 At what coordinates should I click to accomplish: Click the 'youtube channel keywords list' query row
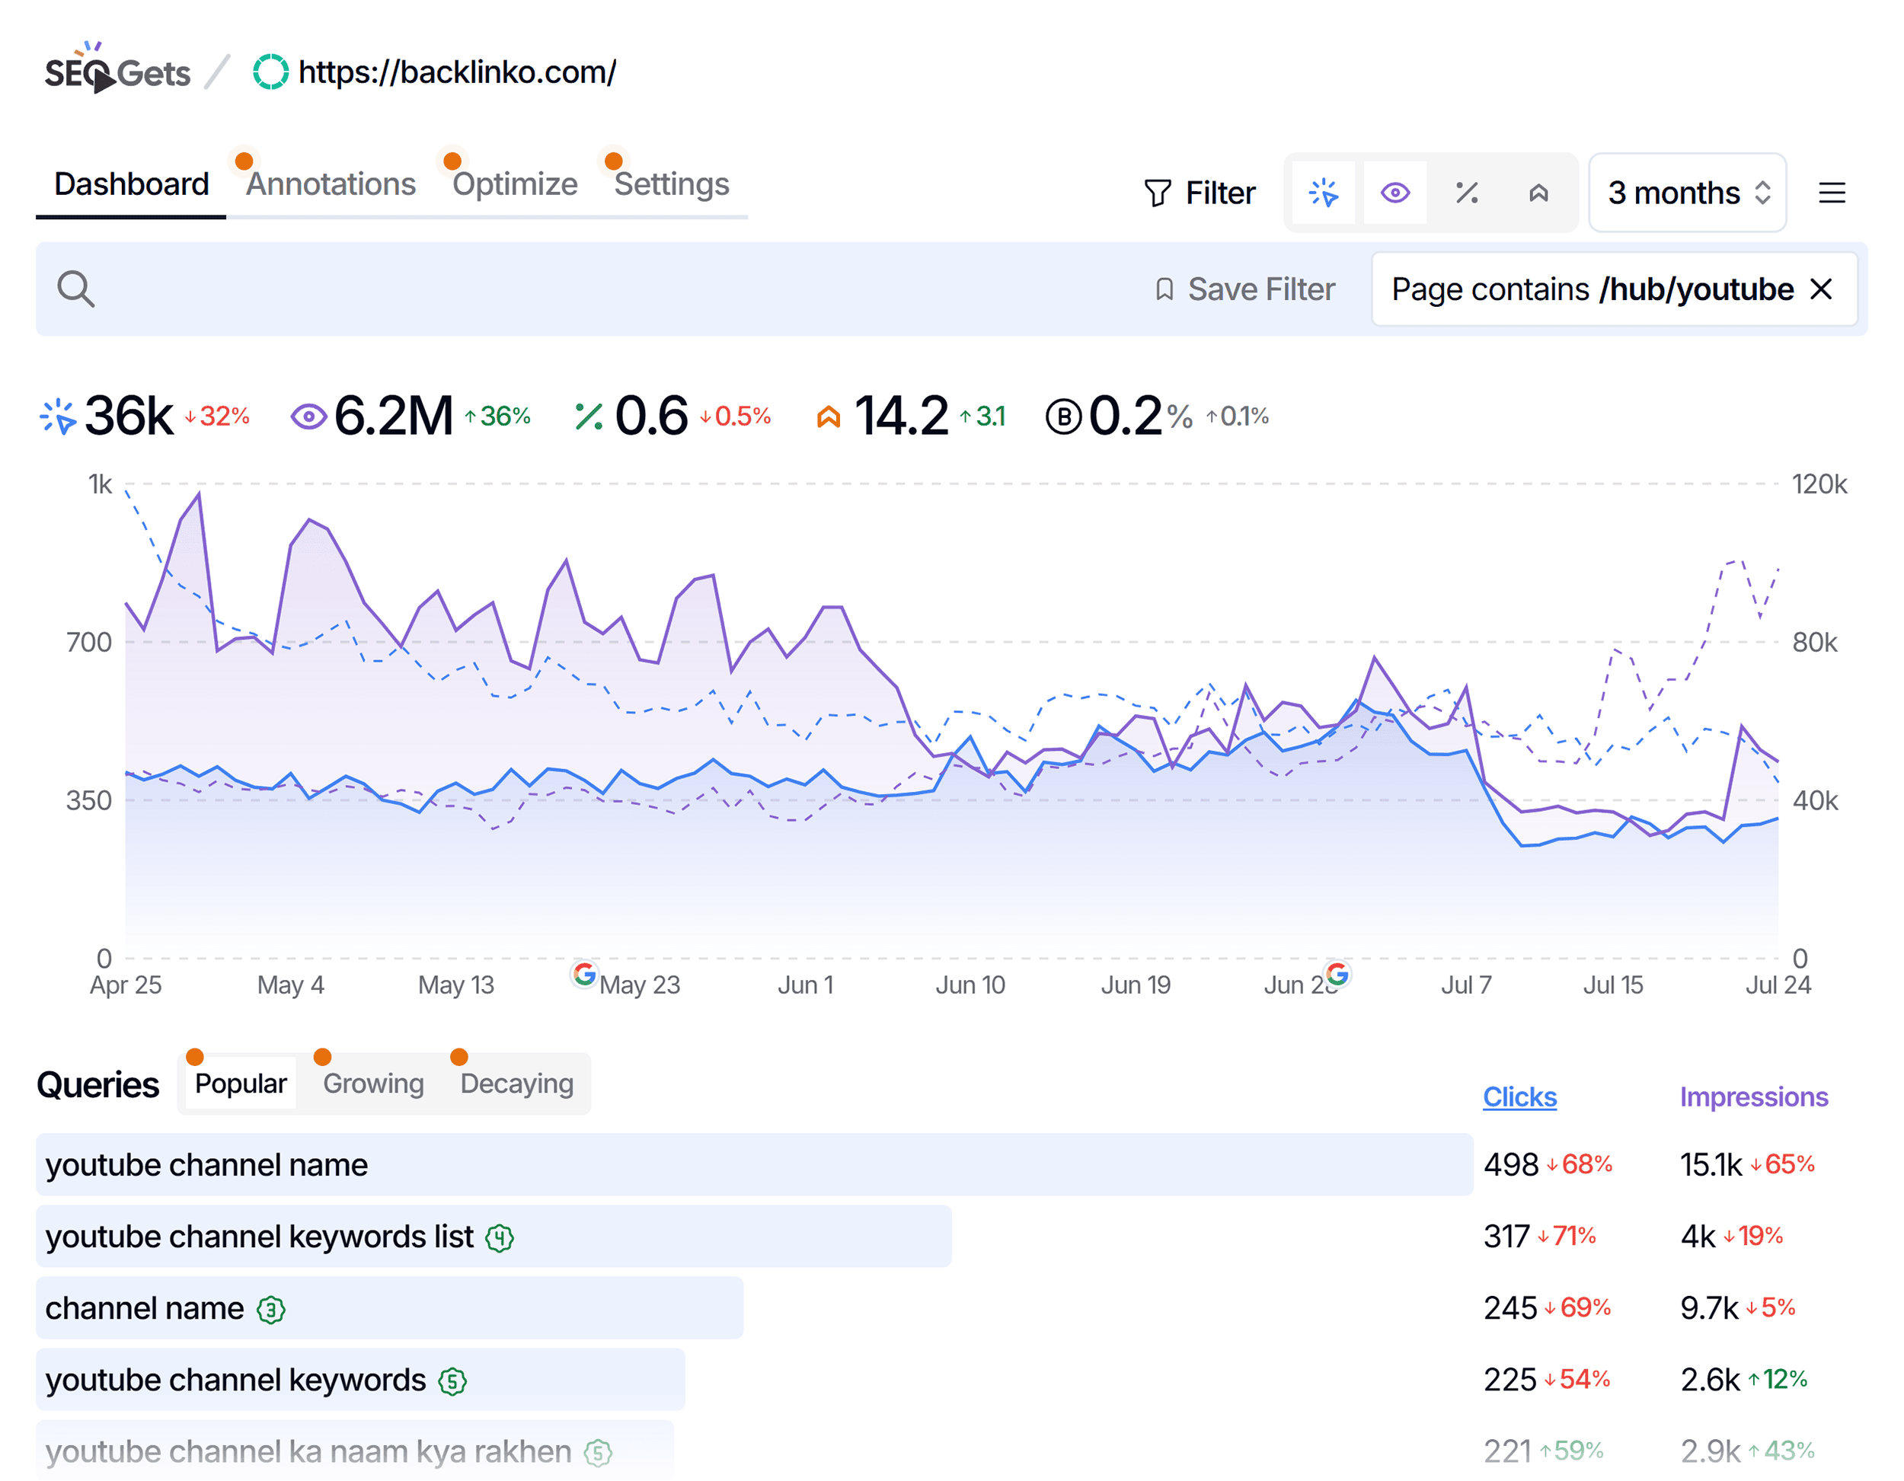494,1236
